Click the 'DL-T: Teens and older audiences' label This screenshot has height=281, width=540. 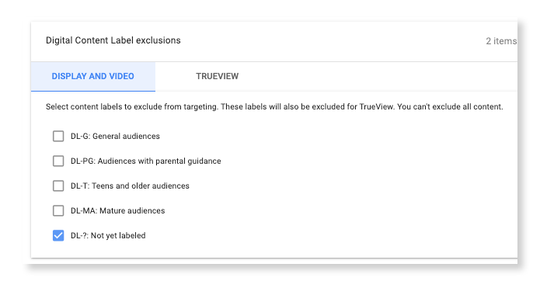tap(130, 186)
